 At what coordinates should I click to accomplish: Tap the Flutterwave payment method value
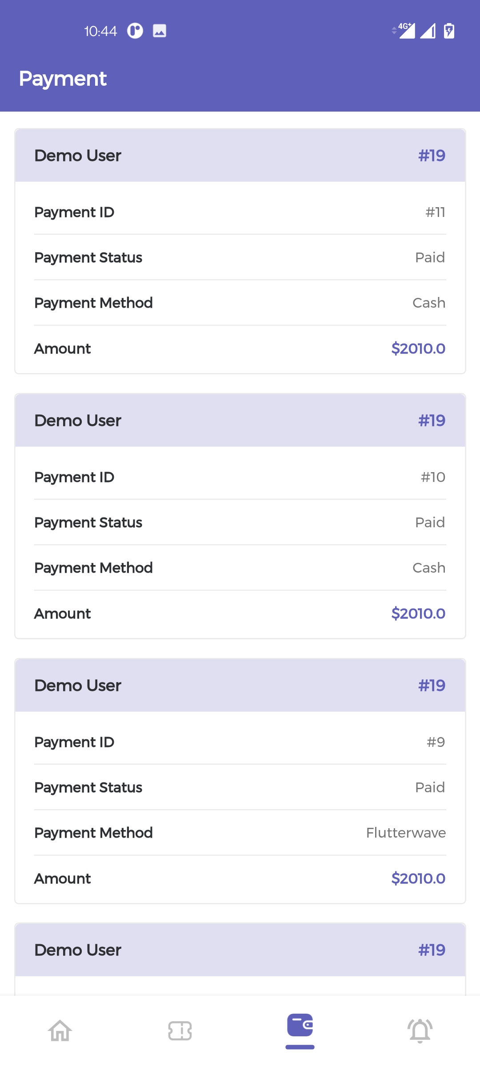pyautogui.click(x=405, y=833)
